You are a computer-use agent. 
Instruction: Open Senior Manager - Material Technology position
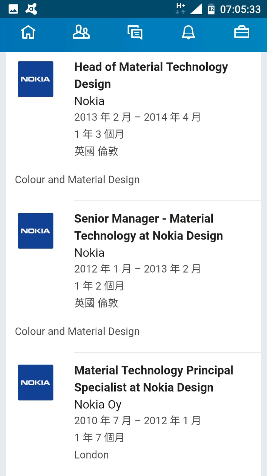(x=148, y=227)
